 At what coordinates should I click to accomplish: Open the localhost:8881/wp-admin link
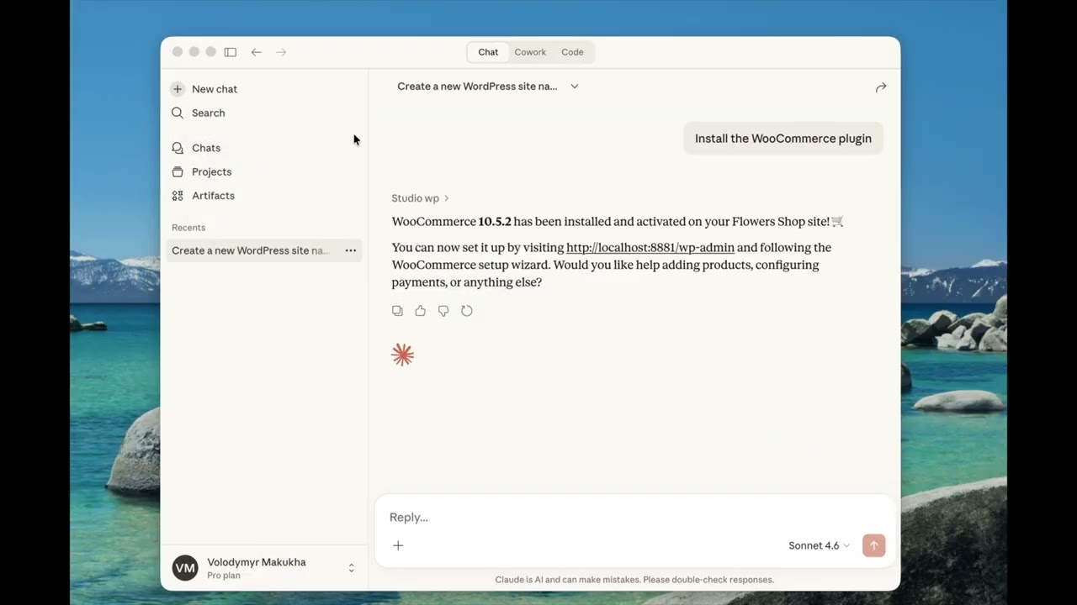[650, 247]
